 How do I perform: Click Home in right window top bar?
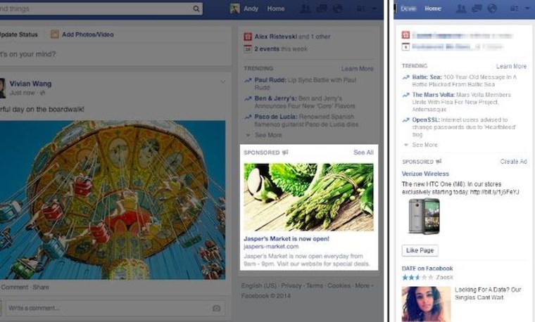point(433,8)
